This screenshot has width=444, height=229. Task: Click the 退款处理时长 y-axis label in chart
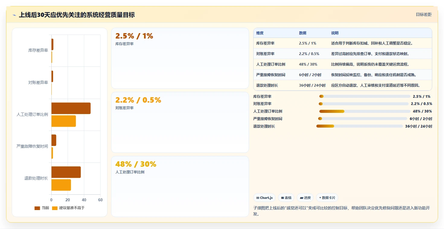click(x=36, y=178)
